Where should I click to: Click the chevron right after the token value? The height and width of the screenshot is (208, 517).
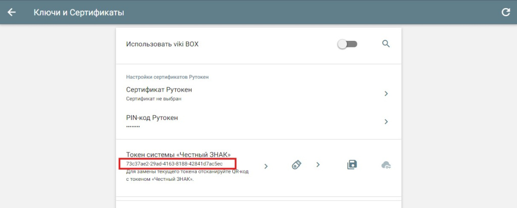tap(266, 166)
